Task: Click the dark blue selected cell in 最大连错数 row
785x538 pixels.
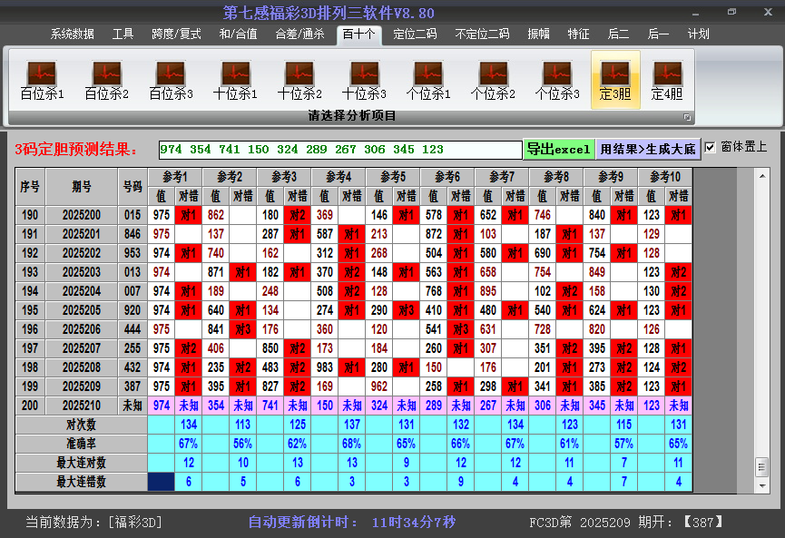Action: 162,482
